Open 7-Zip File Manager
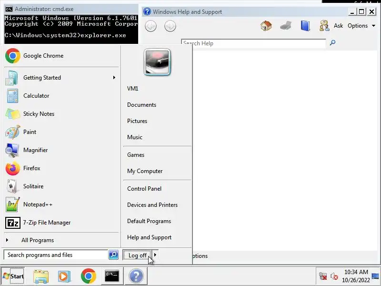The width and height of the screenshot is (381, 286). click(61, 223)
